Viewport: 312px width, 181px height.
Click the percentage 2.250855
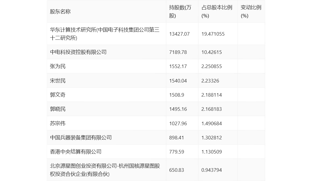pyautogui.click(x=211, y=66)
